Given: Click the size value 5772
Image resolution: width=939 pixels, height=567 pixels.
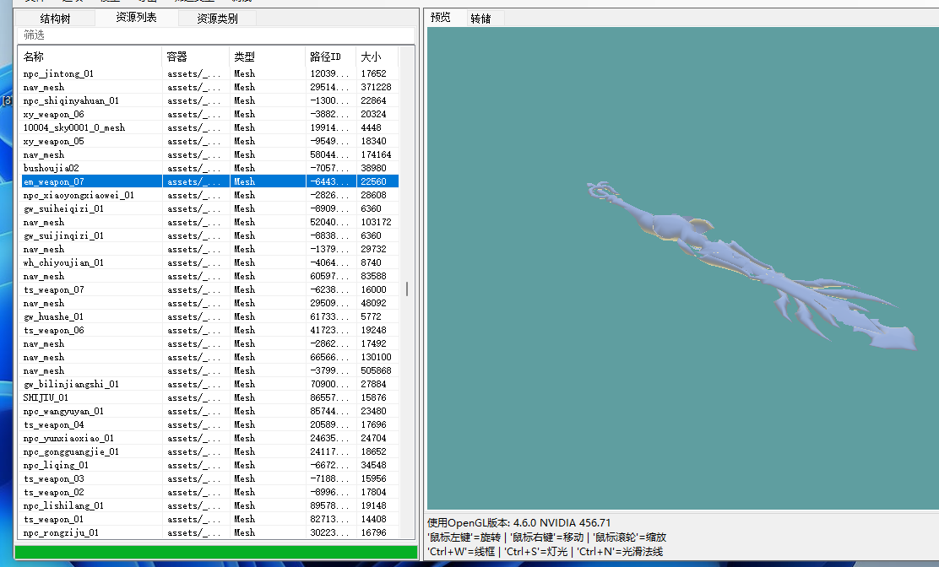Looking at the screenshot, I should (x=372, y=316).
